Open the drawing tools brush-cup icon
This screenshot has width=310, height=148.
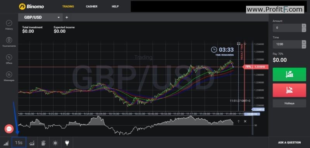tap(43, 143)
